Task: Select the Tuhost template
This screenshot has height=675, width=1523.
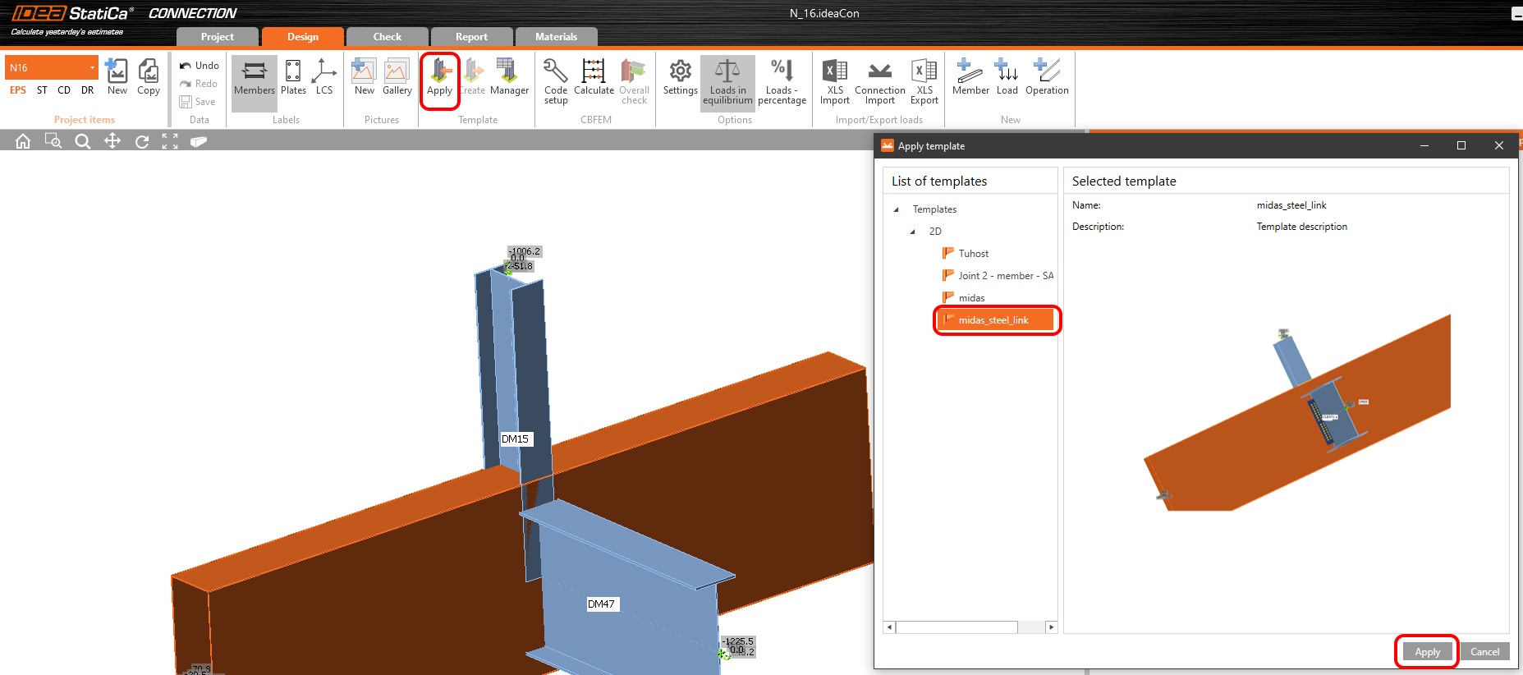Action: click(973, 254)
